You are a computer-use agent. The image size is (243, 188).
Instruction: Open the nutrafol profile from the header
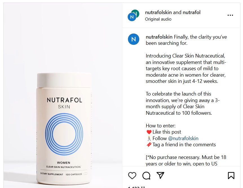(x=191, y=12)
